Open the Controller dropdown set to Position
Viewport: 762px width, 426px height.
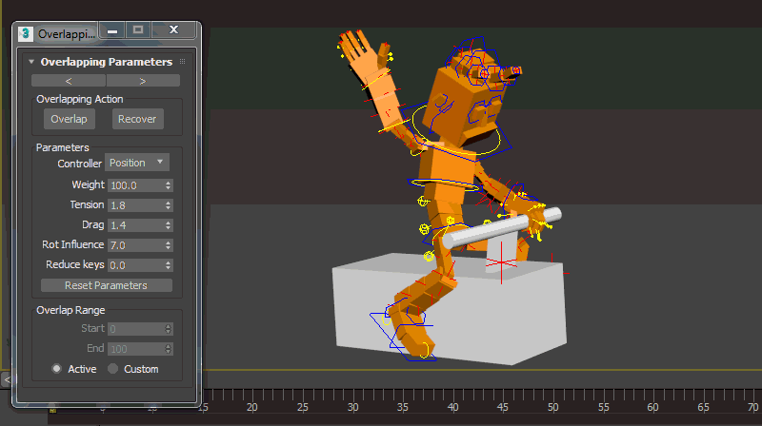tap(136, 163)
